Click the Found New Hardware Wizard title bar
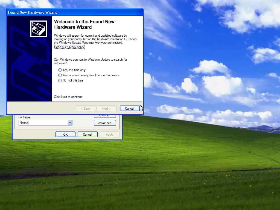This screenshot has width=280, height=210. (75, 12)
